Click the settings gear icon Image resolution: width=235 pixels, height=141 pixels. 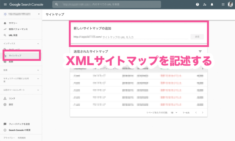pyautogui.click(x=5, y=104)
